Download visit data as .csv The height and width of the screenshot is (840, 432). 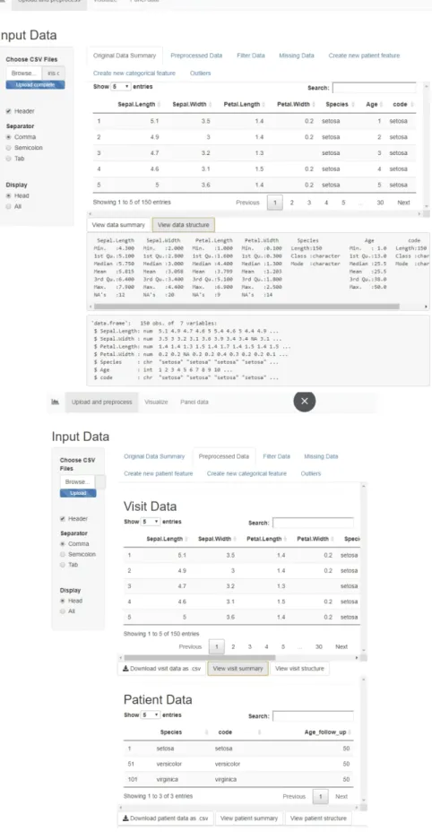(161, 669)
